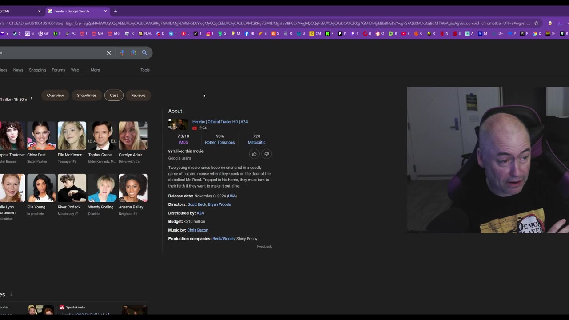
Task: Open the USA release date link
Action: tap(232, 196)
